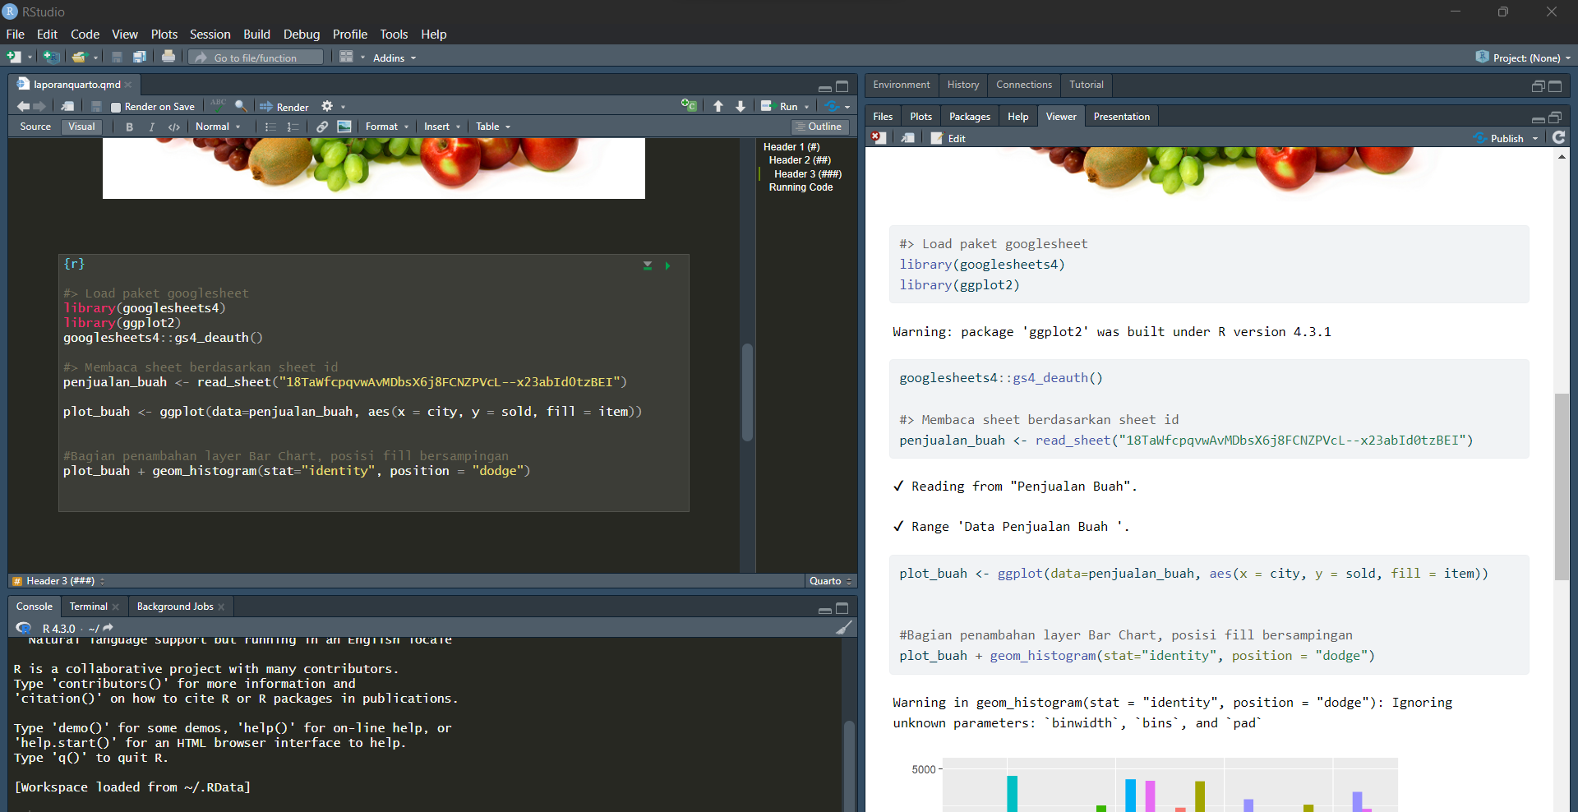Open the Header 3 section navigator
Image resolution: width=1578 pixels, height=812 pixels.
tap(59, 581)
